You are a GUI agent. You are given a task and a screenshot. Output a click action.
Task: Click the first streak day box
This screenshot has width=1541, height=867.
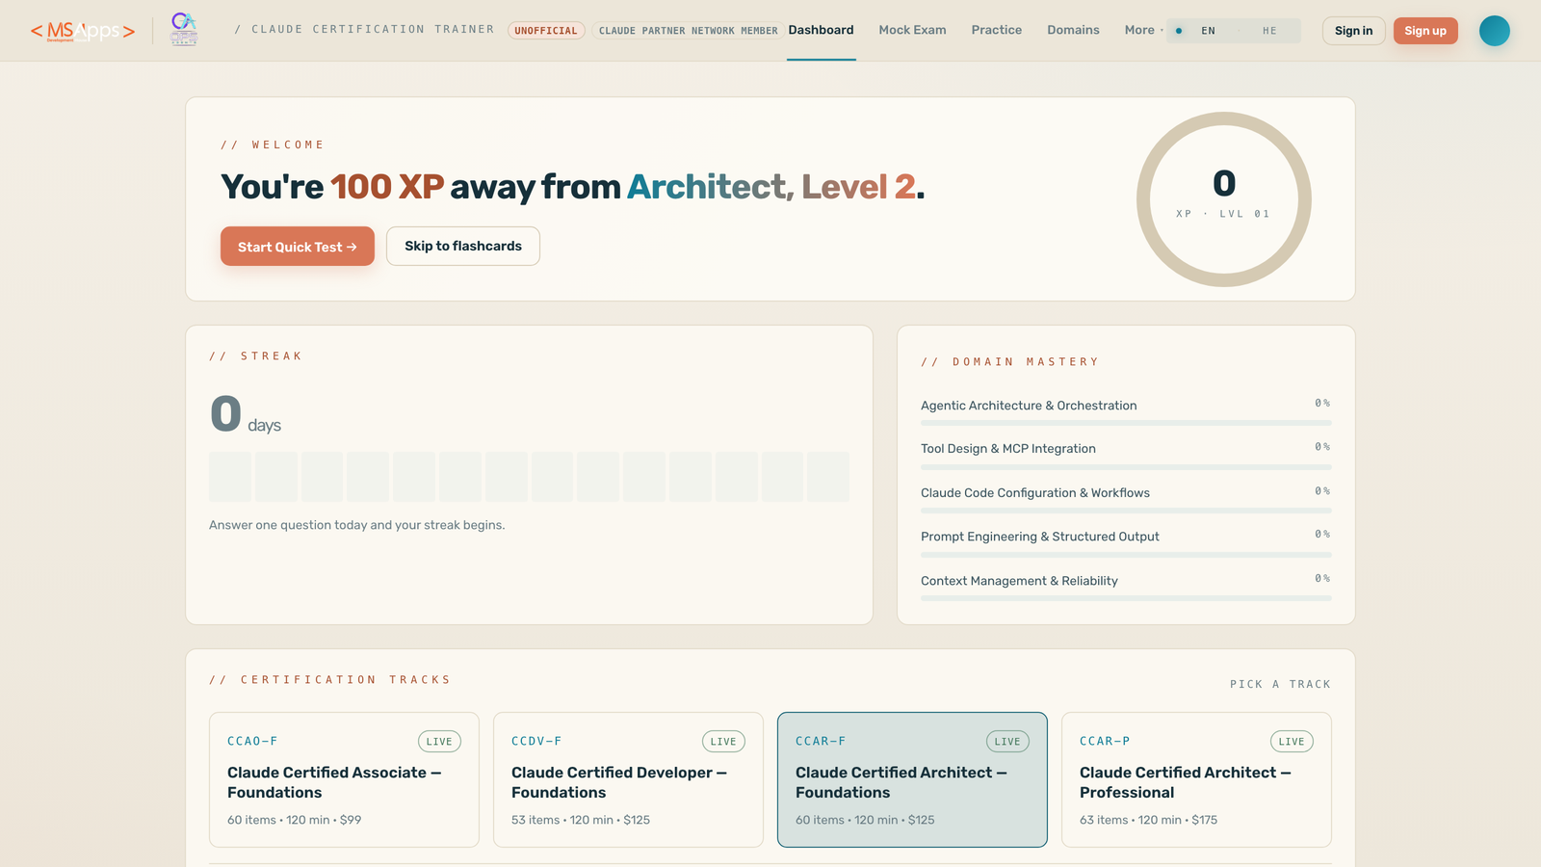[230, 477]
